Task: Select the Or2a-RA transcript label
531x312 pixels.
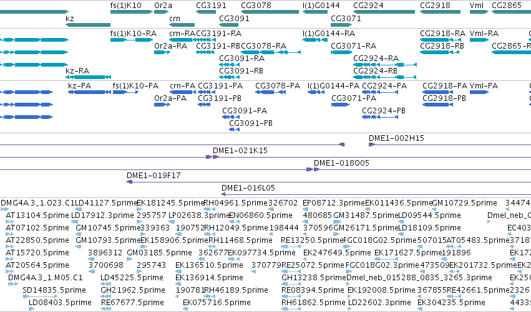Action: pyautogui.click(x=171, y=45)
